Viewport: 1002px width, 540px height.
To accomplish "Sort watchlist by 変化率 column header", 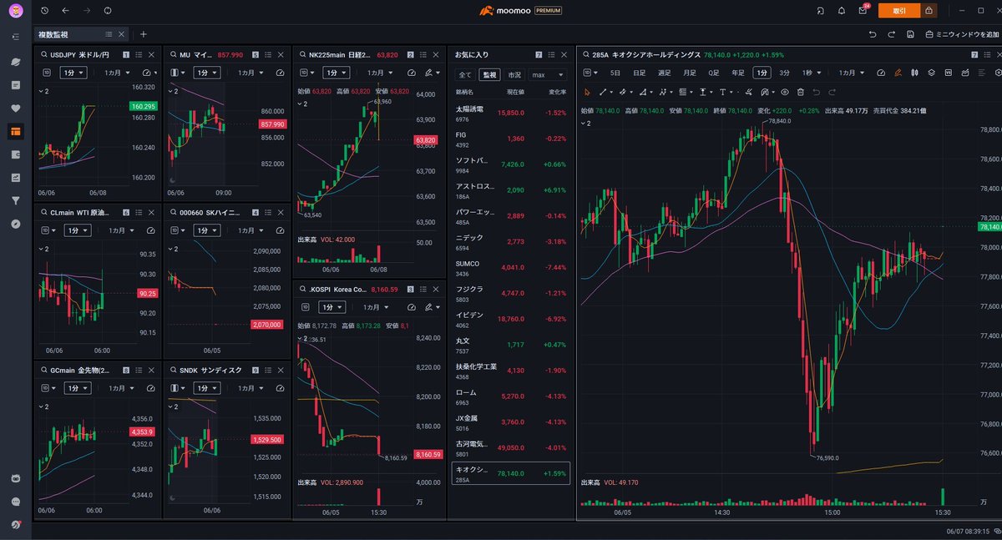I will pos(556,92).
